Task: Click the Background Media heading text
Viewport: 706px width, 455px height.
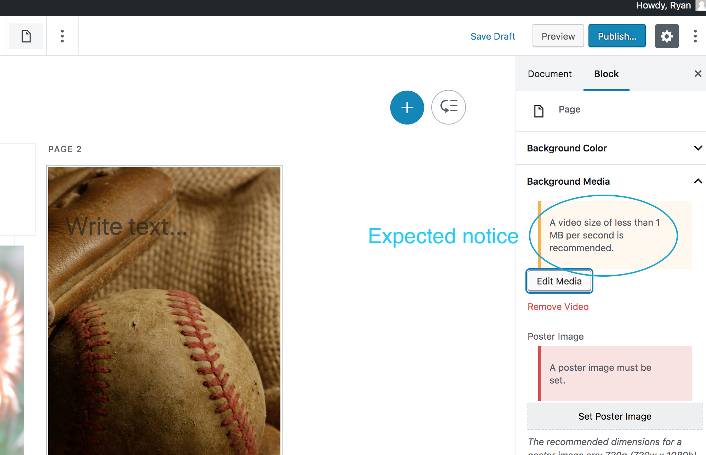Action: tap(568, 181)
